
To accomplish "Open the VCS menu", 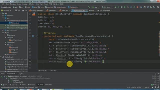I will point(51,4).
